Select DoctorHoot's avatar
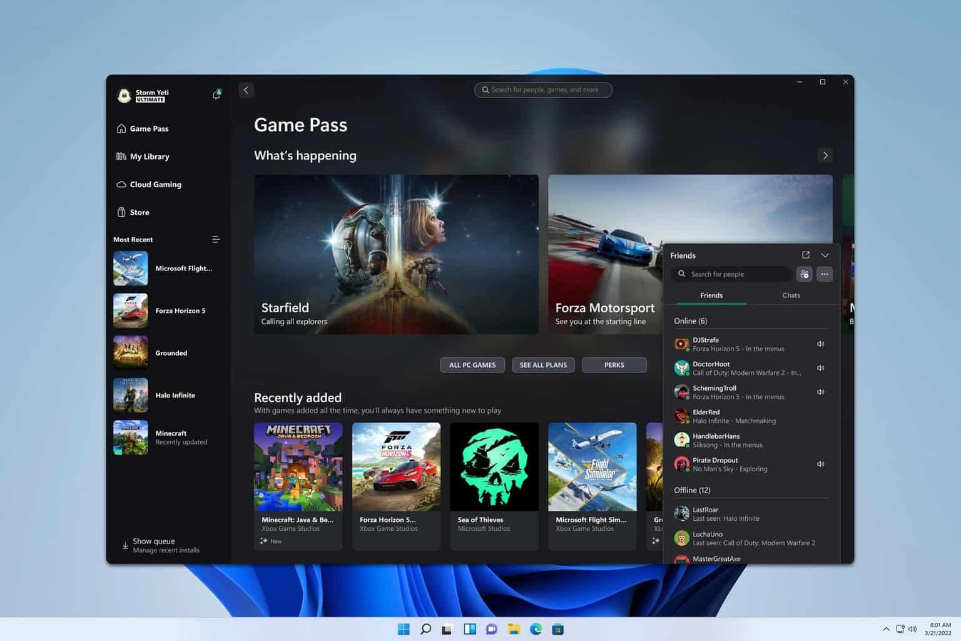The height and width of the screenshot is (641, 961). coord(682,368)
